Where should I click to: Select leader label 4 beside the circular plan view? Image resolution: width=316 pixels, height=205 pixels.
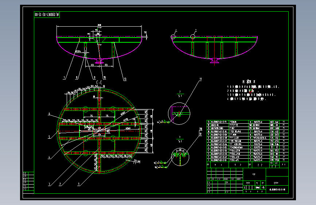tap(49, 157)
